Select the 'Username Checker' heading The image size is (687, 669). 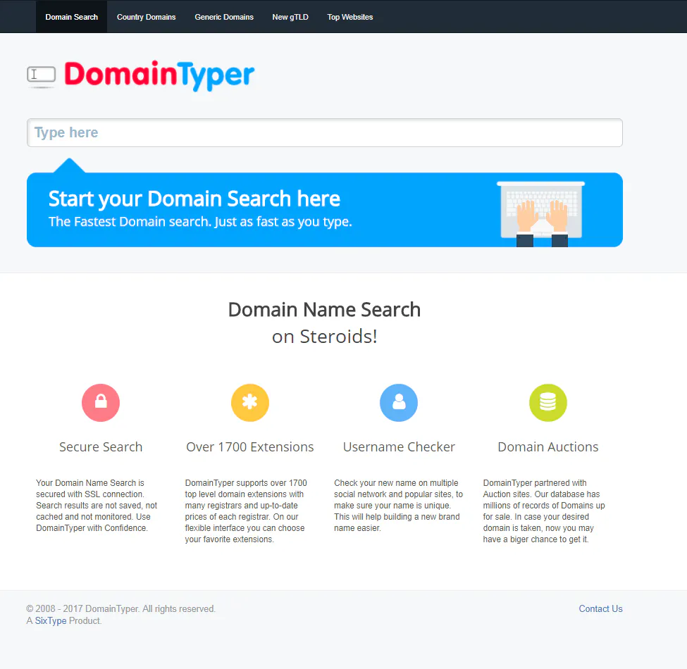pyautogui.click(x=399, y=447)
